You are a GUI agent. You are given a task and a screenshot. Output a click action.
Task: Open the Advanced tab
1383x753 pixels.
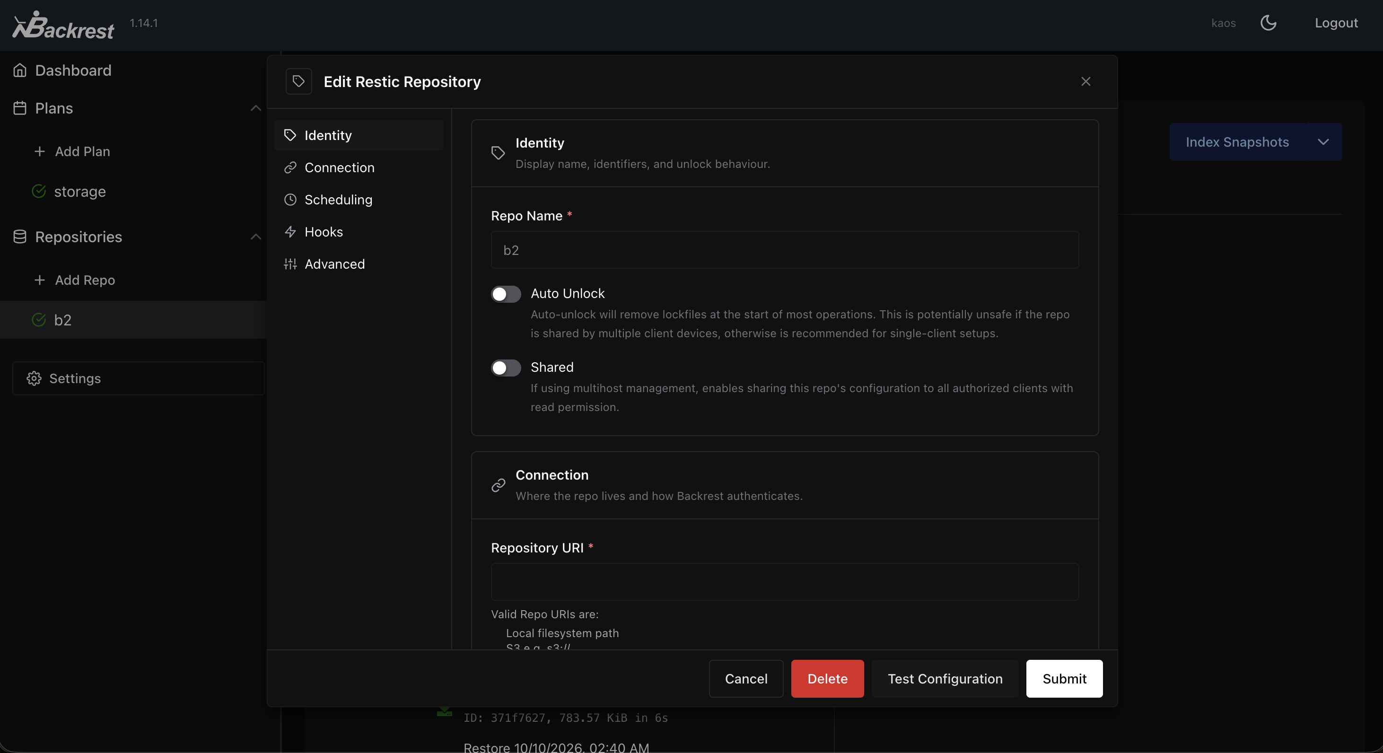click(x=359, y=264)
